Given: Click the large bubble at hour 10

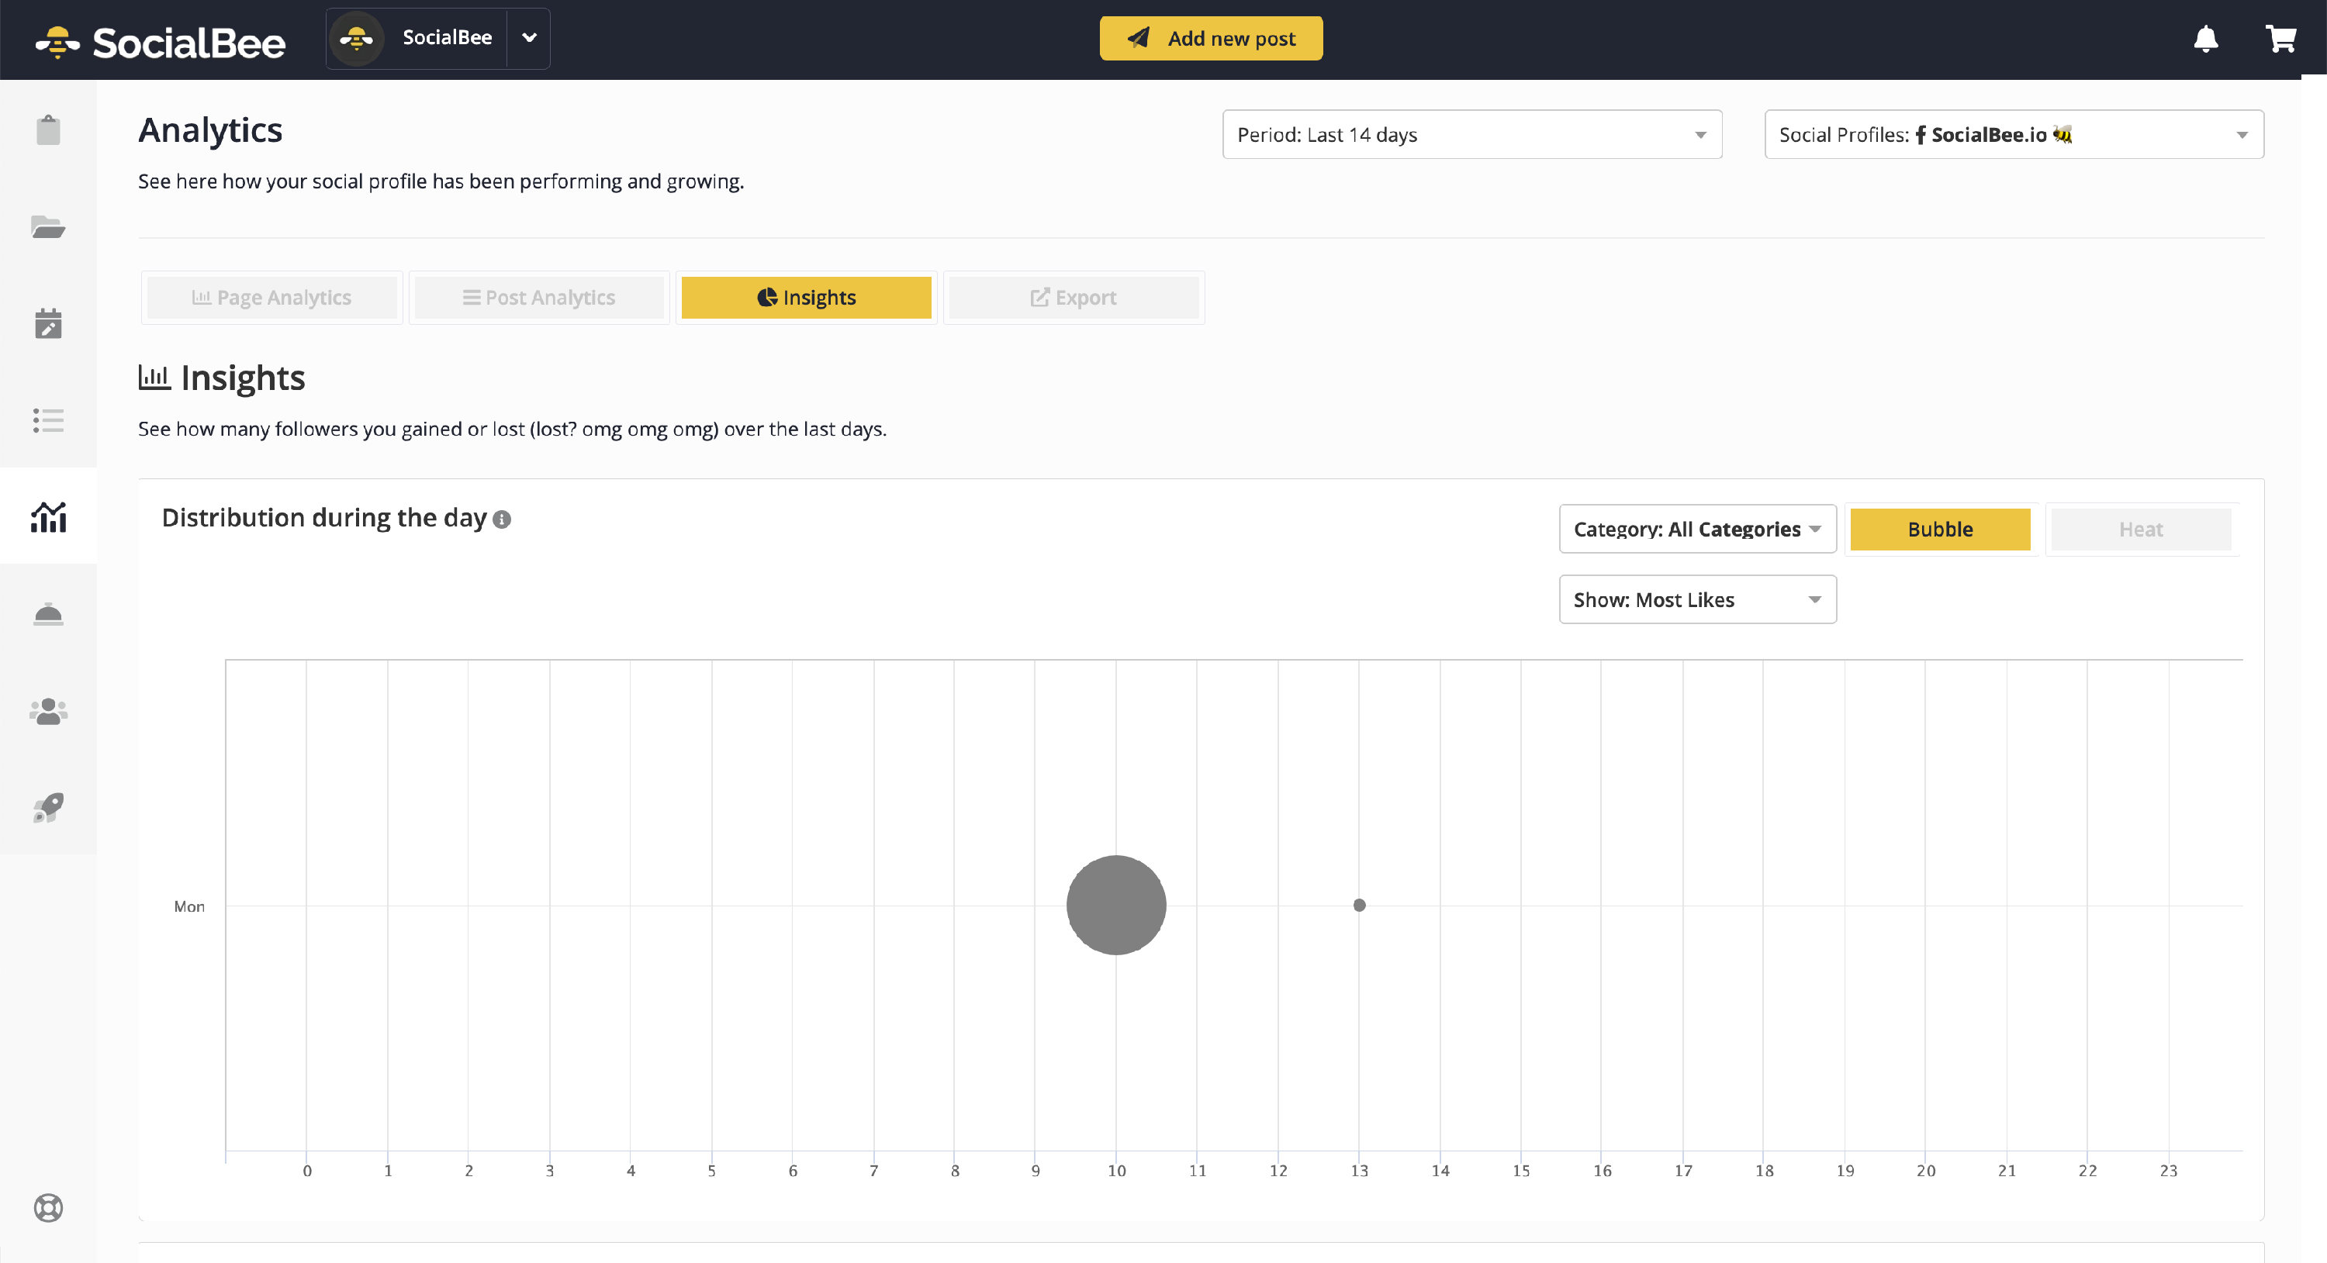Looking at the screenshot, I should point(1115,905).
